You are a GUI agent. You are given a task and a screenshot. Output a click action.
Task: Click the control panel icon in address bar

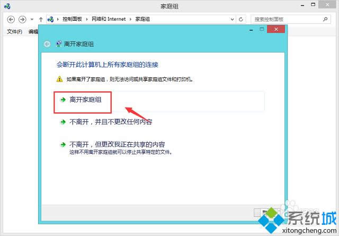pos(50,19)
